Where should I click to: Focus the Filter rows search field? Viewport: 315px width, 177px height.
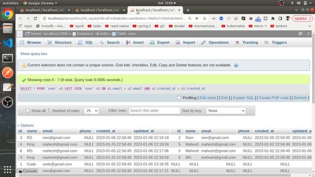154,111
